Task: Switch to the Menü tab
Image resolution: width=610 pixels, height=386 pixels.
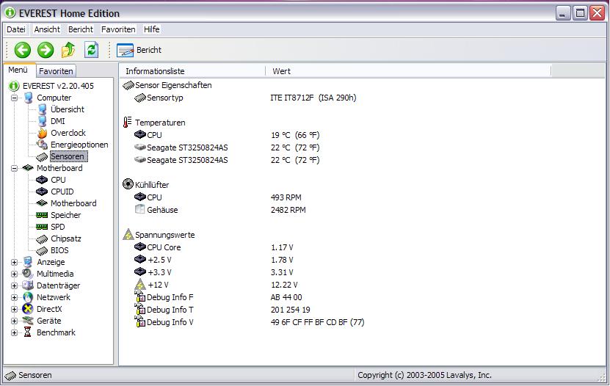Action: [18, 70]
